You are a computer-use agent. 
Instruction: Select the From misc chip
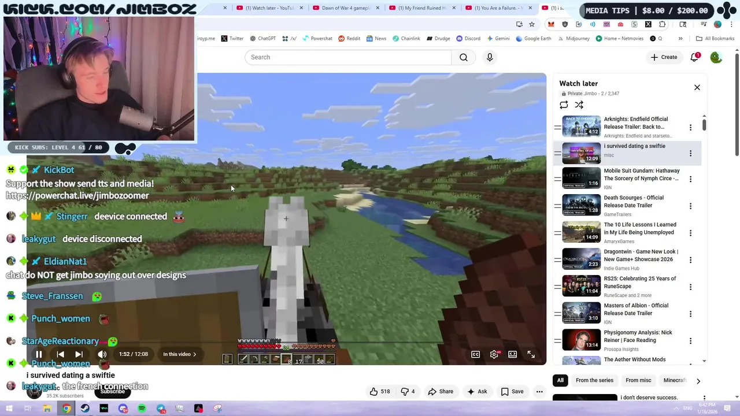[x=638, y=380]
